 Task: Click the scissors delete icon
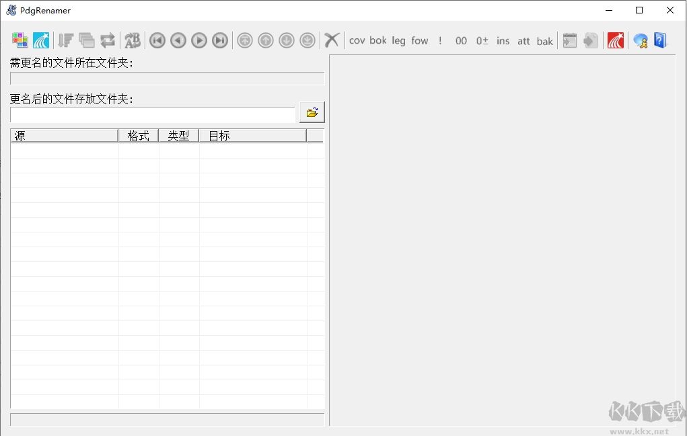pyautogui.click(x=331, y=40)
